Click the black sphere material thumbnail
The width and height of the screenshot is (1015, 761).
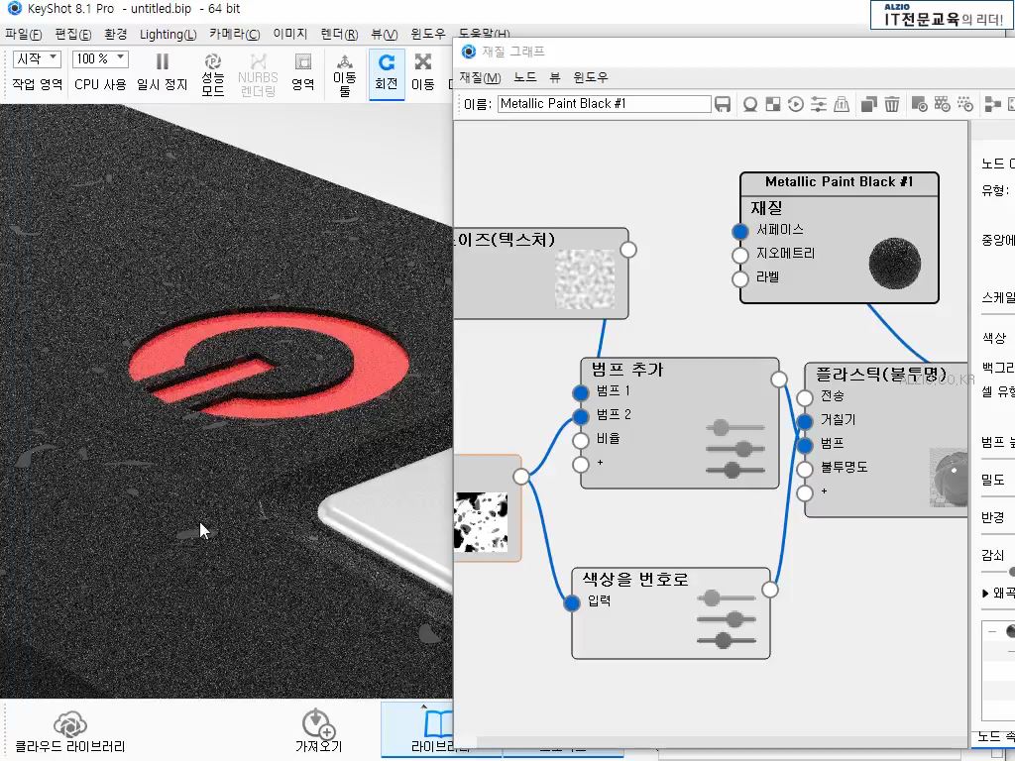tap(894, 262)
